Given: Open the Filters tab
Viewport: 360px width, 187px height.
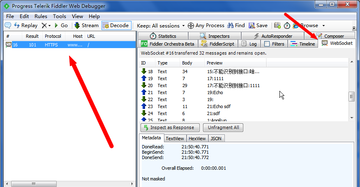Looking at the screenshot, I should pos(275,44).
